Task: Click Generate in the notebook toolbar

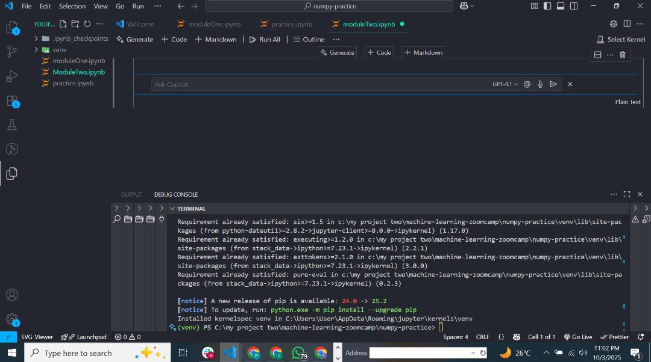Action: 135,39
